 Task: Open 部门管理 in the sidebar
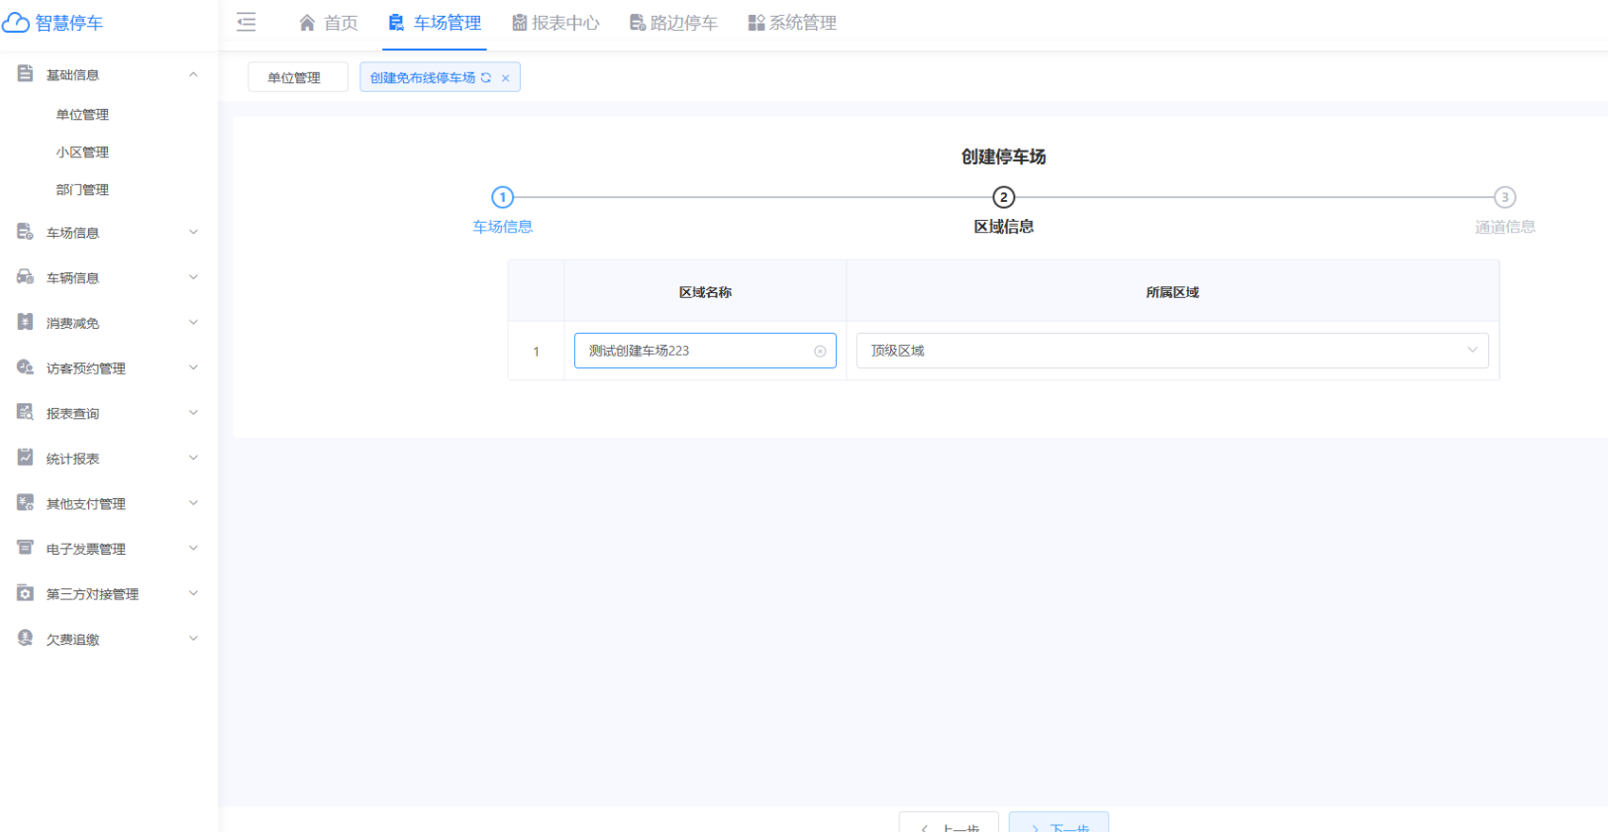click(x=82, y=190)
